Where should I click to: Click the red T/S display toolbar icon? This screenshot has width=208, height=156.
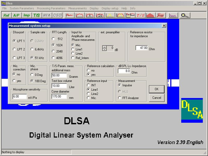140,15
